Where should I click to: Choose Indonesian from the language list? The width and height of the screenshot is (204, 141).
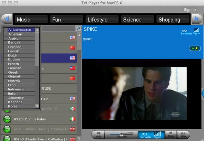(x=19, y=89)
